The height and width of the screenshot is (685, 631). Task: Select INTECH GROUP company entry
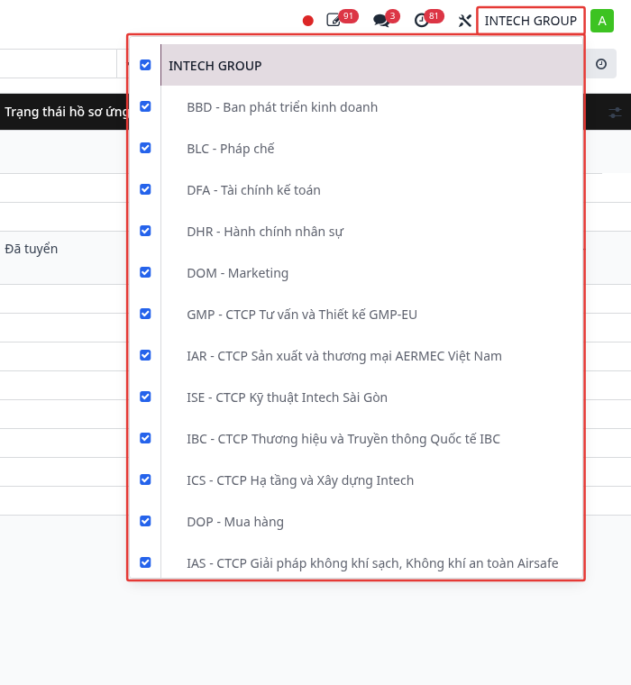pyautogui.click(x=371, y=65)
